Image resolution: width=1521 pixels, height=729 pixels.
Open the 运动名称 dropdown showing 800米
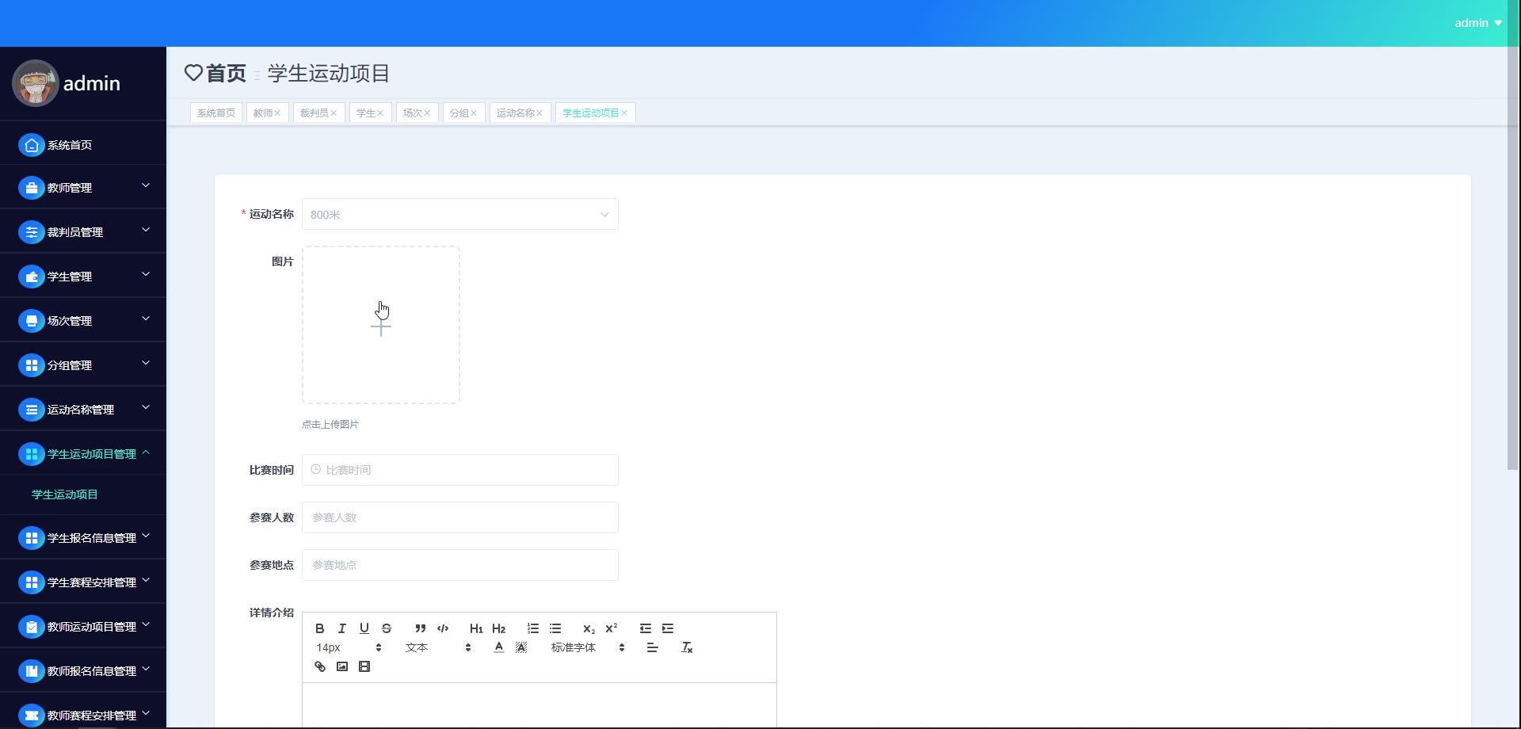coord(459,214)
